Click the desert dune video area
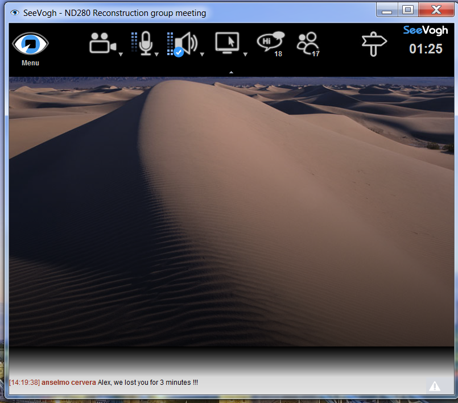The height and width of the screenshot is (403, 458). click(228, 210)
